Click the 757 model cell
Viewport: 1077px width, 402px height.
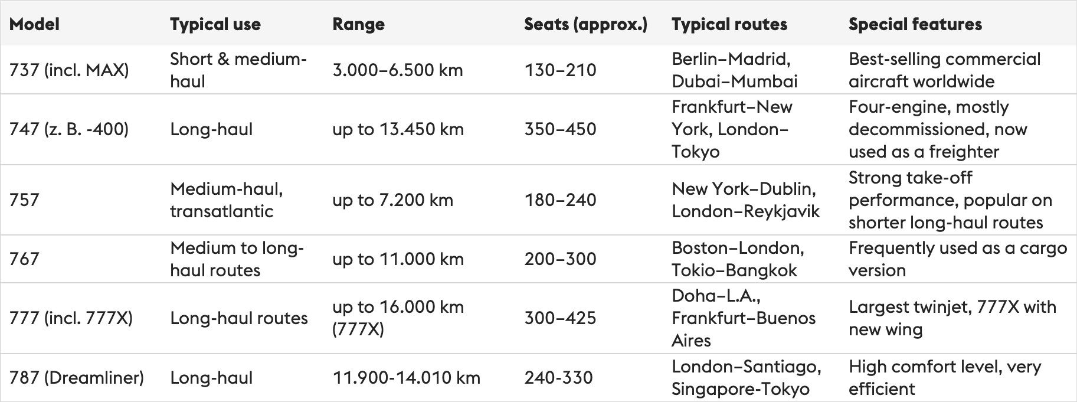click(x=24, y=200)
